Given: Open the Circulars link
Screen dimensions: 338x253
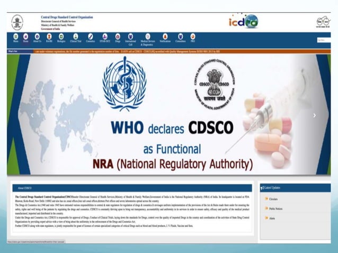Looking at the screenshot, I should (x=273, y=199).
